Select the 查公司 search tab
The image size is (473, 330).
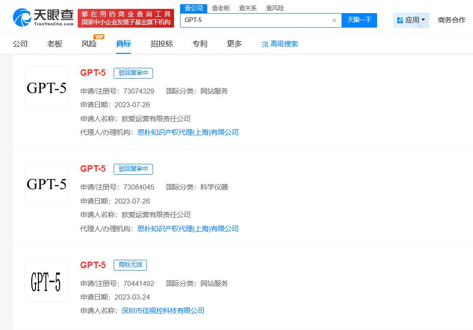(194, 8)
